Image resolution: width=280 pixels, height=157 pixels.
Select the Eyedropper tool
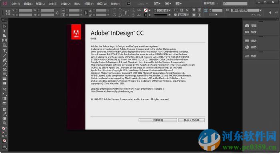pos(4,114)
